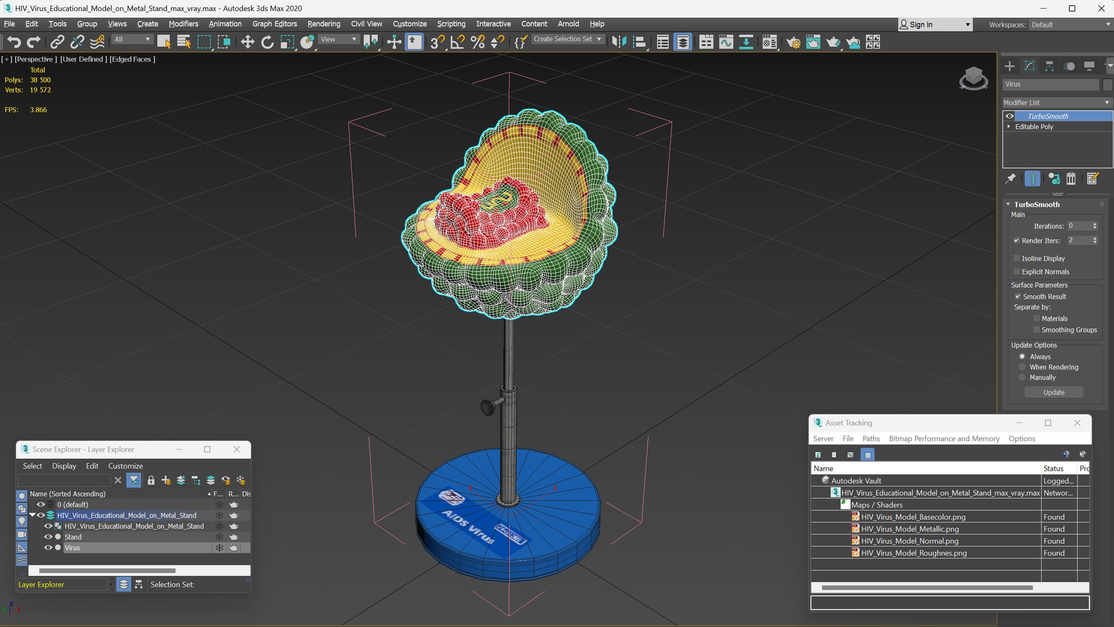Image resolution: width=1114 pixels, height=627 pixels.
Task: Toggle the Render Iters checkbox
Action: click(x=1016, y=240)
